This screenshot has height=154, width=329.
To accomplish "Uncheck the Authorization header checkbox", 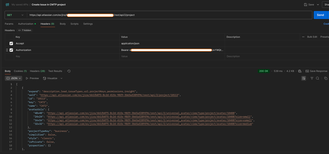I will click(x=11, y=50).
